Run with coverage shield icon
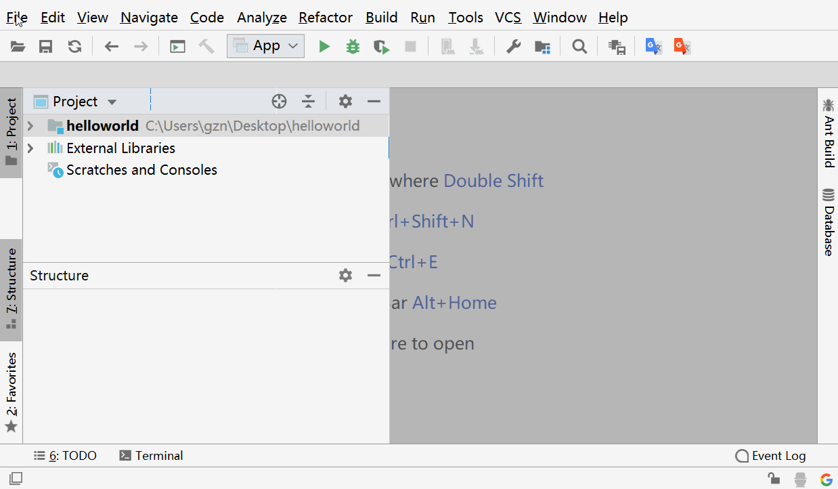This screenshot has width=838, height=489. [x=382, y=47]
